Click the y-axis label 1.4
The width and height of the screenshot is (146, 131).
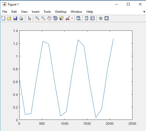coord(15,31)
